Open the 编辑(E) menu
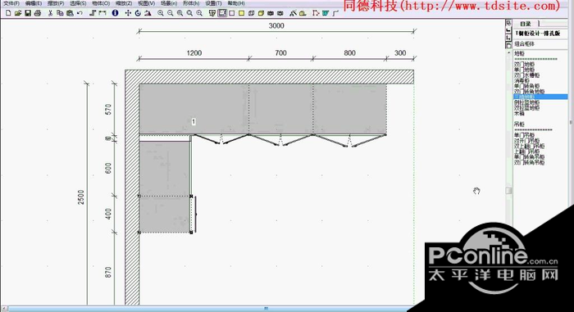574x312 pixels. point(34,3)
